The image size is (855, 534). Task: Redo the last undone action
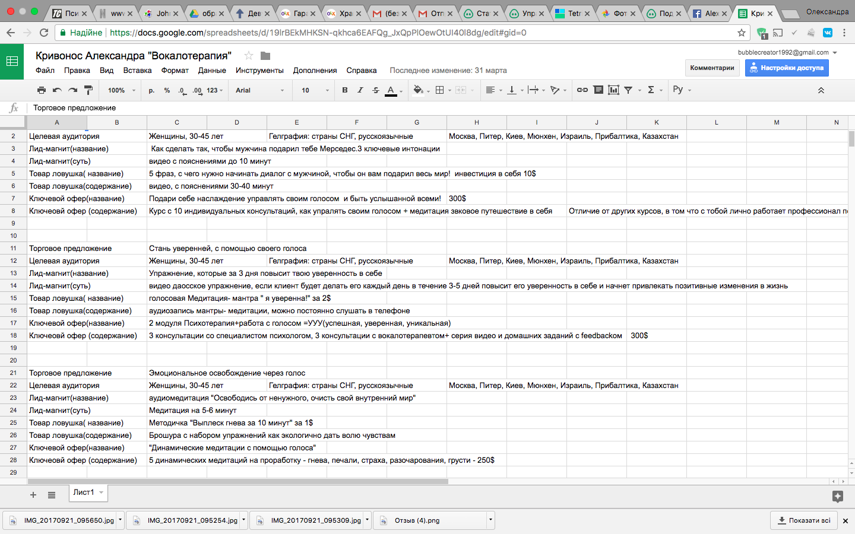(x=72, y=90)
